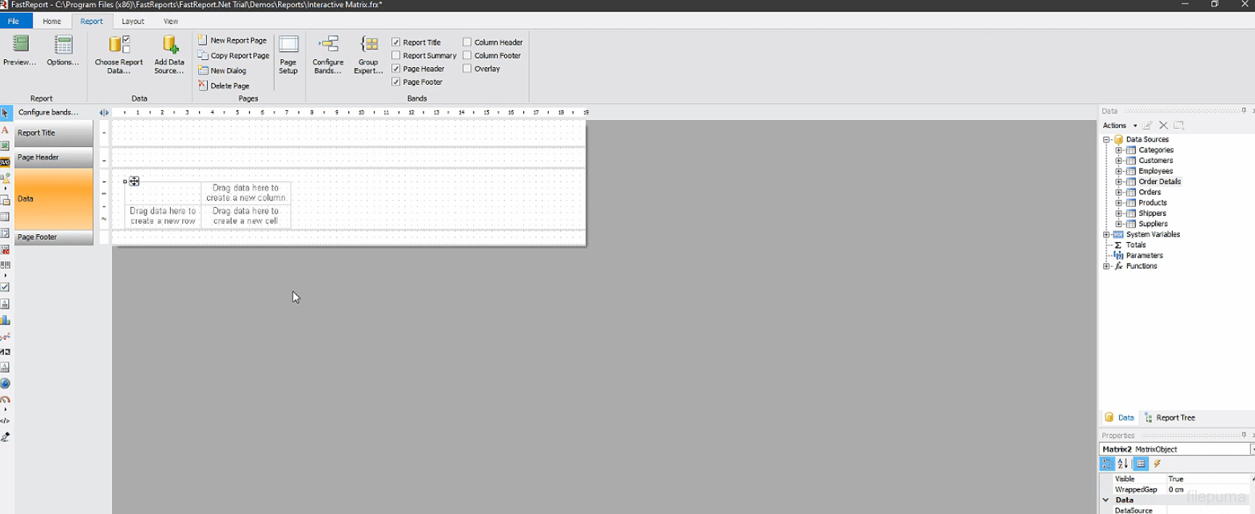The width and height of the screenshot is (1255, 514).
Task: Click the New Report Page button
Action: [x=232, y=40]
